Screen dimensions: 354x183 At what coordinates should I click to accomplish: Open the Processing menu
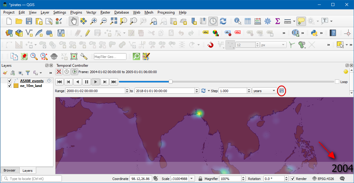[166, 12]
